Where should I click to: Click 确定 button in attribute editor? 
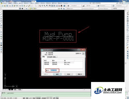point(57,74)
